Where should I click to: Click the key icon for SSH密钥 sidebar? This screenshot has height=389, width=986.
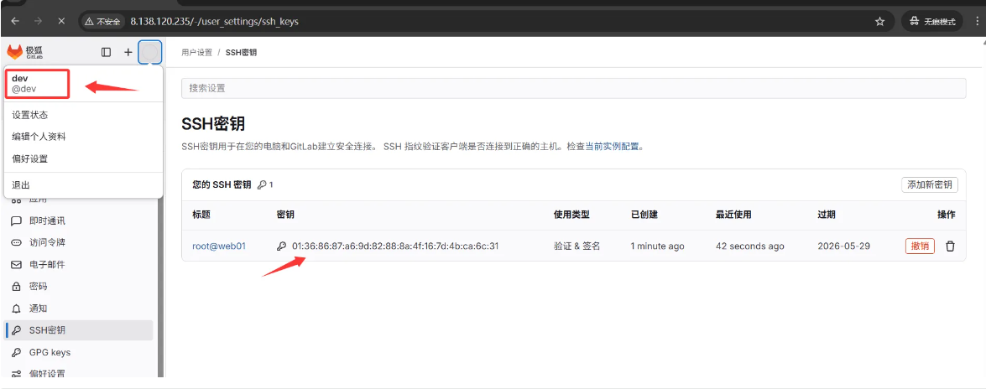point(17,330)
